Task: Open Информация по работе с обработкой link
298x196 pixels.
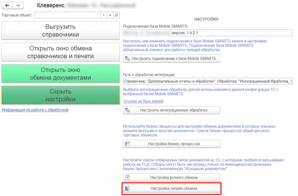Action: click(35, 110)
